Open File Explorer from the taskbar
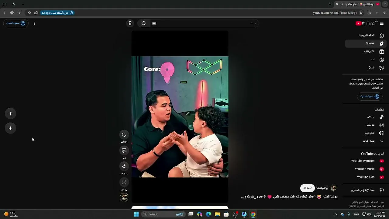 pyautogui.click(x=217, y=214)
